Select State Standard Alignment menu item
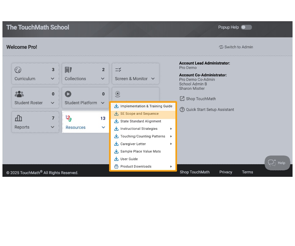The image size is (295, 246). tap(143, 121)
